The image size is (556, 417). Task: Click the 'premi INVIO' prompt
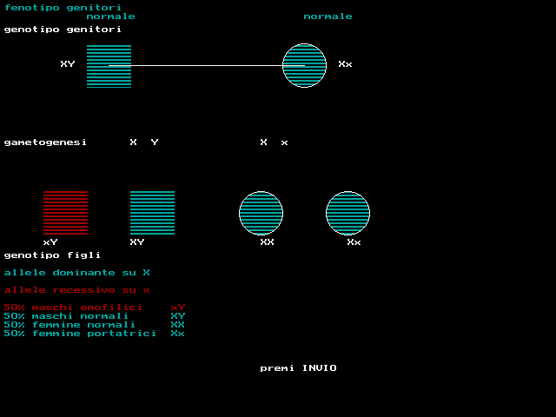pos(298,368)
